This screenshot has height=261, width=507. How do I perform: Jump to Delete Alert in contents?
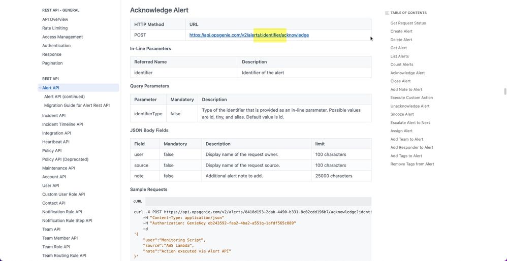pos(401,40)
